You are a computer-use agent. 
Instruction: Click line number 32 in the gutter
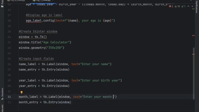9,97
